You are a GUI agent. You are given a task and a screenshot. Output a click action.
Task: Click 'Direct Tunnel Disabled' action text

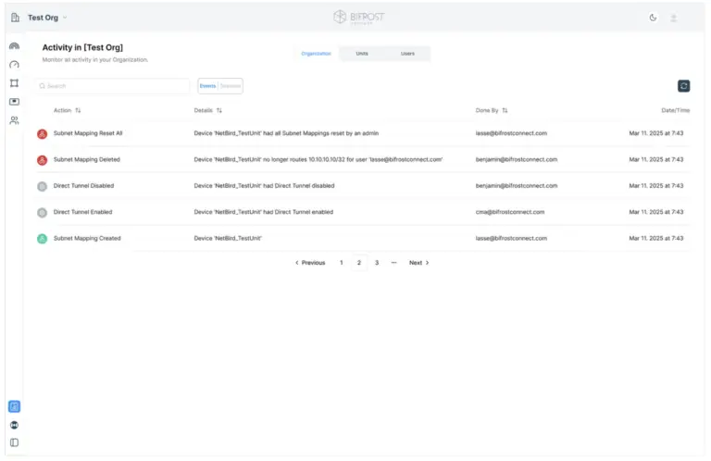pyautogui.click(x=83, y=186)
